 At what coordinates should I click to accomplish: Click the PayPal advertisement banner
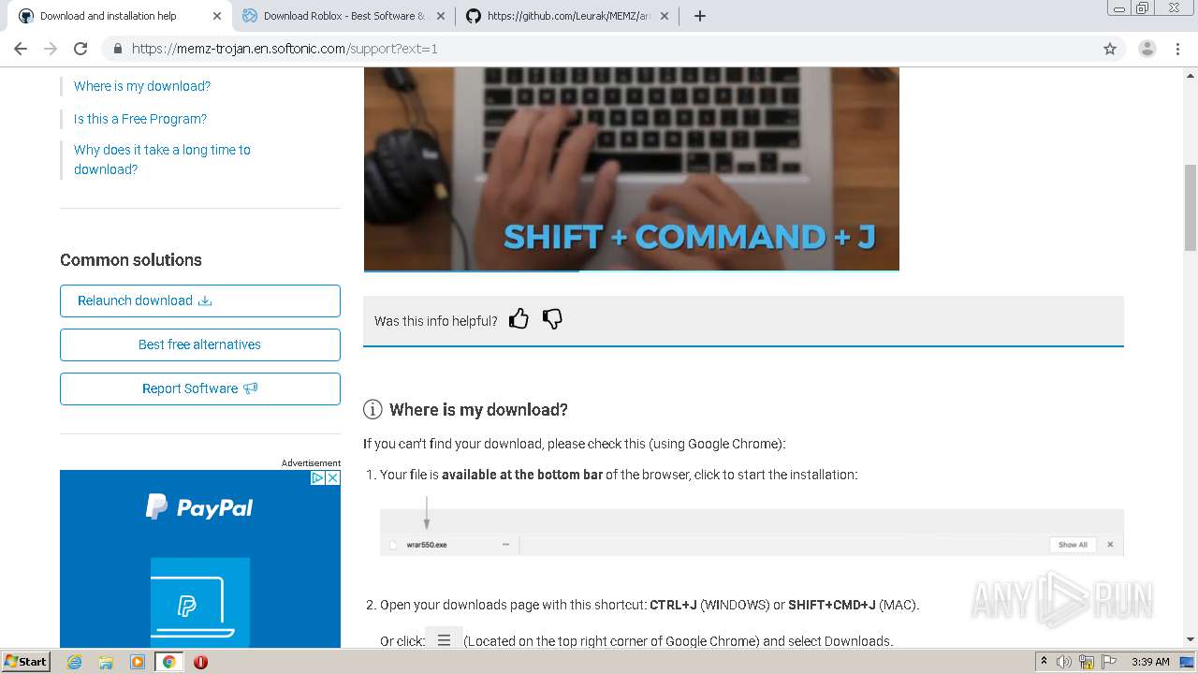pos(200,559)
